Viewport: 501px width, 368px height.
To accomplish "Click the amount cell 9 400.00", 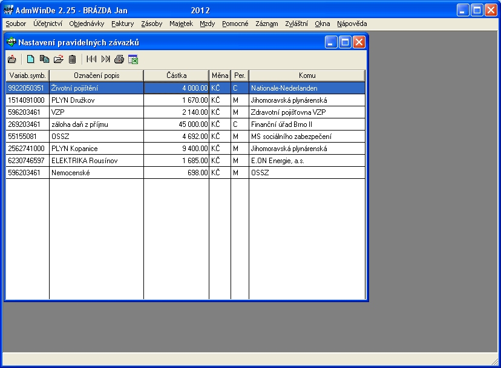I will 176,149.
